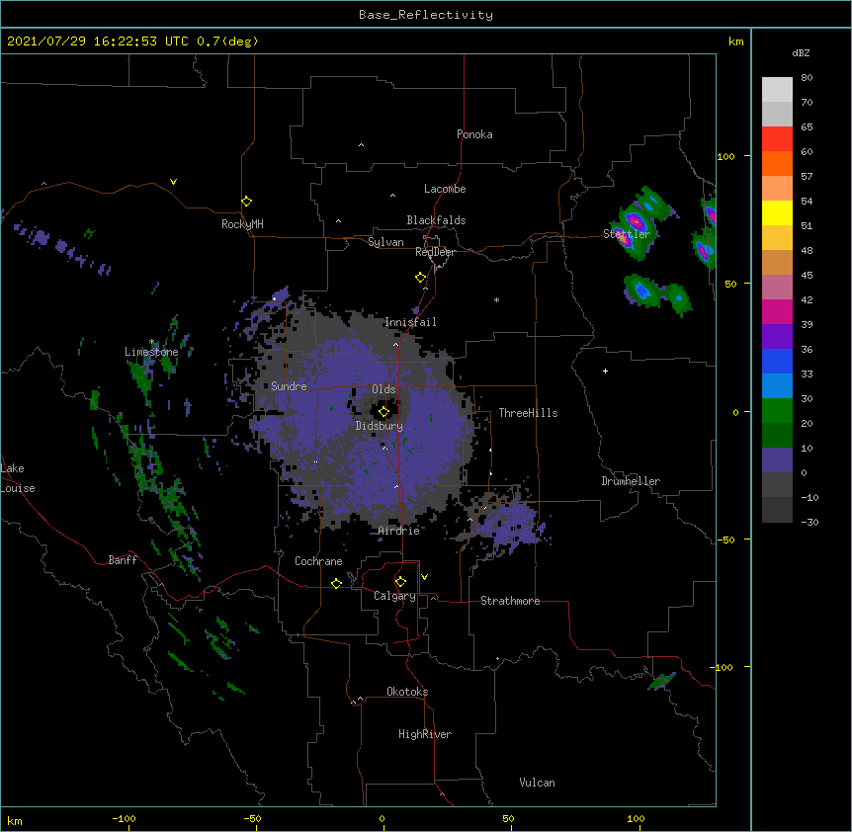Screen dimensions: 852x832
Task: Click the Stettler city label
Action: tap(627, 234)
